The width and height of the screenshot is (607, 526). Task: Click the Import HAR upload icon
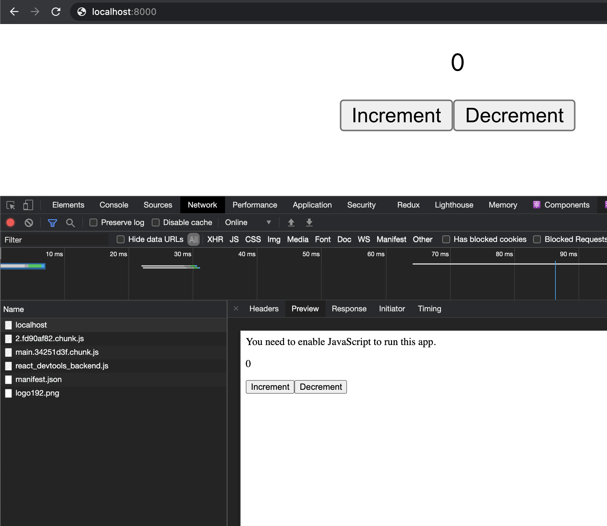coord(291,222)
